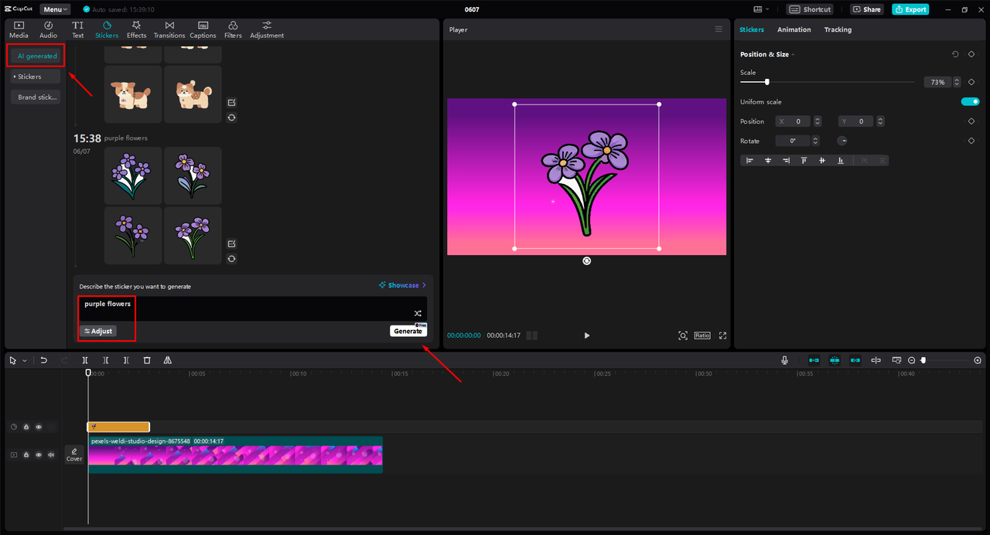
Task: Open the Media panel tab
Action: (19, 30)
